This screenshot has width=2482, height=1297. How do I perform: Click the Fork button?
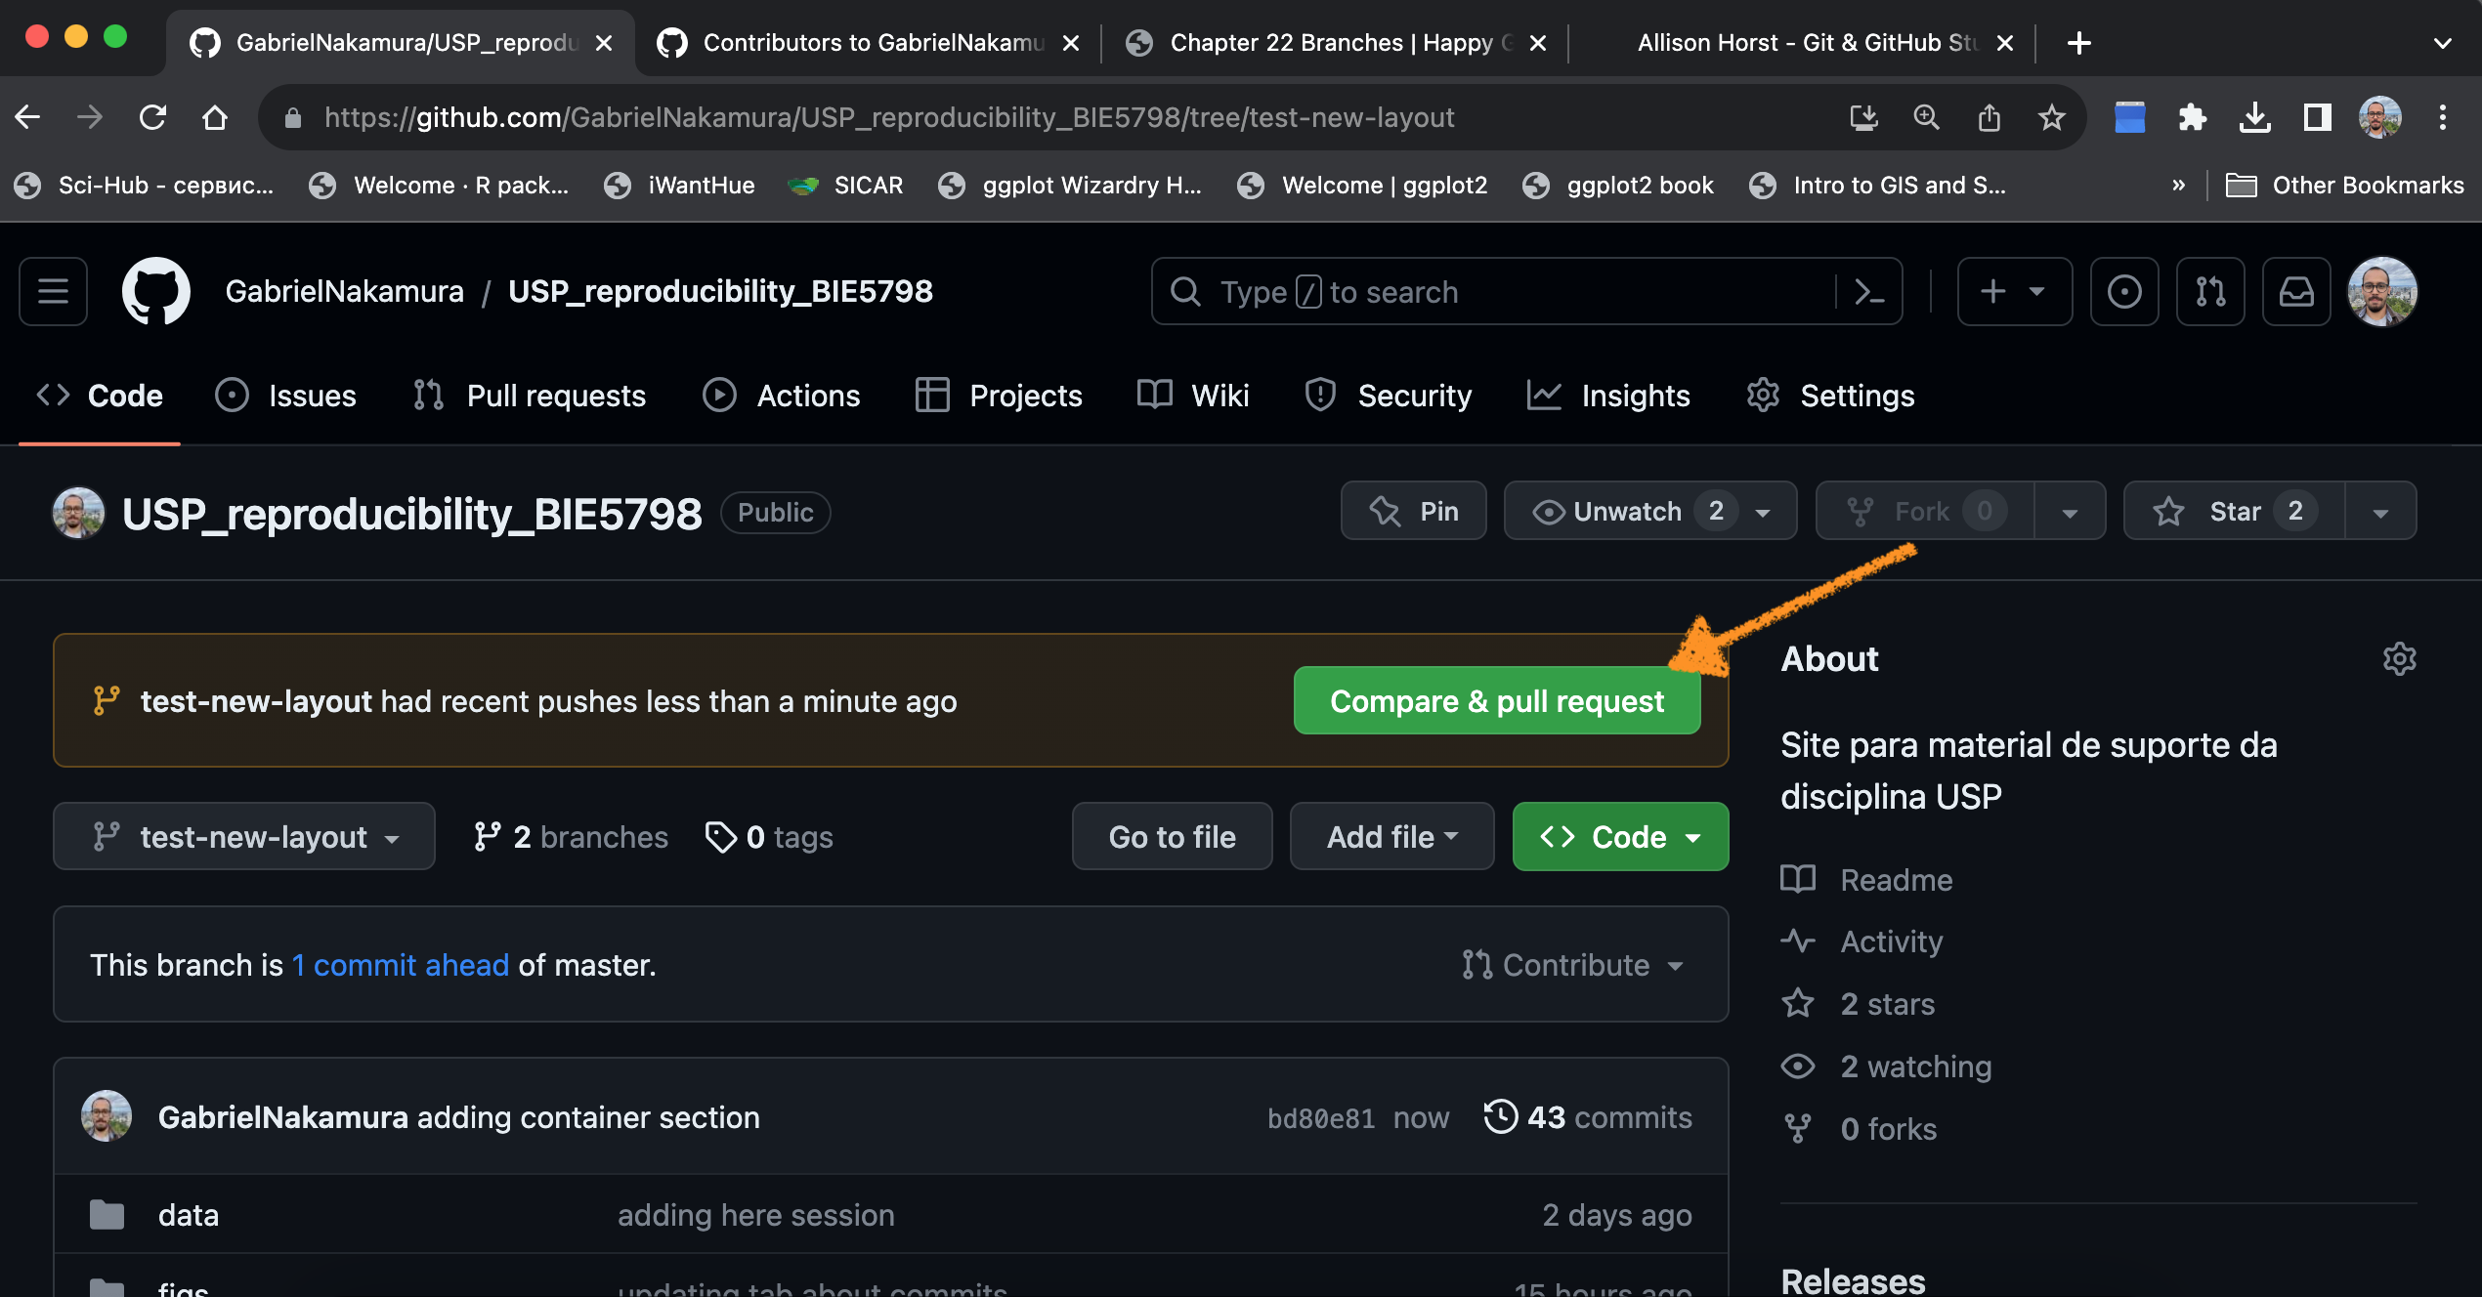[x=1925, y=510]
